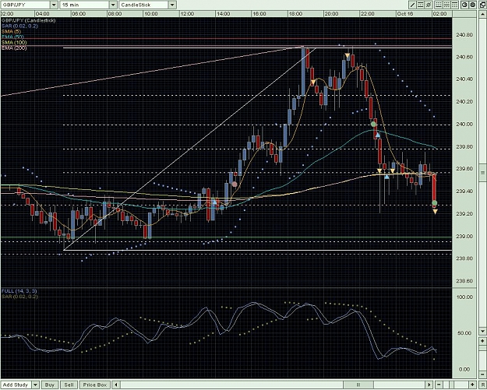Click the green circle marker on last candle
The image size is (487, 390).
pyautogui.click(x=435, y=203)
